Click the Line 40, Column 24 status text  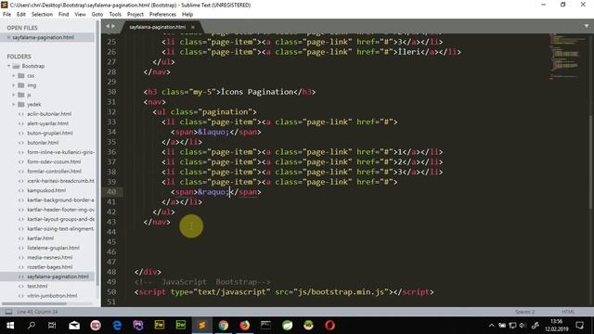[37, 312]
